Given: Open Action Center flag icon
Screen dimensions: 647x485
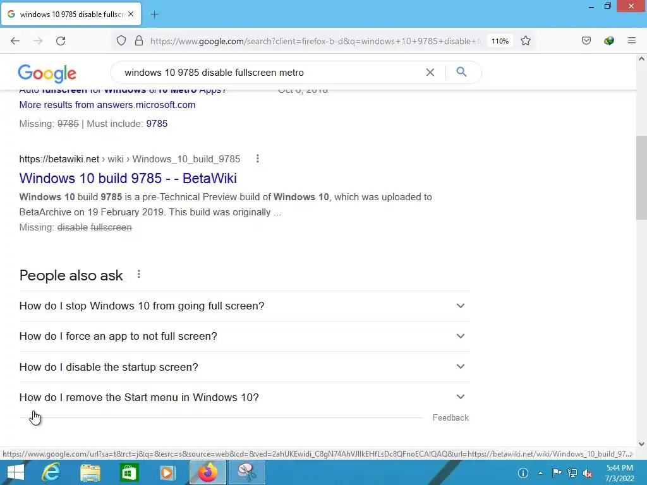Looking at the screenshot, I should (x=557, y=473).
